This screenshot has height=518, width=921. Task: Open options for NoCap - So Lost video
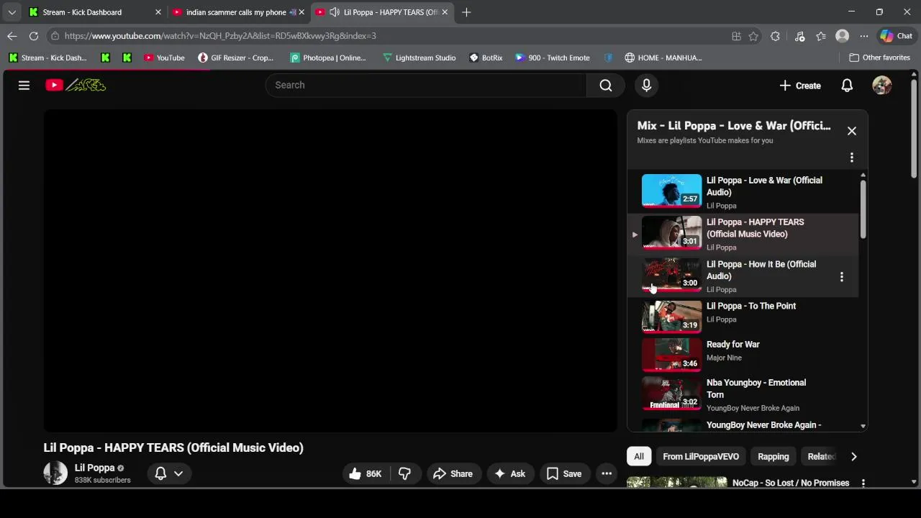863,483
